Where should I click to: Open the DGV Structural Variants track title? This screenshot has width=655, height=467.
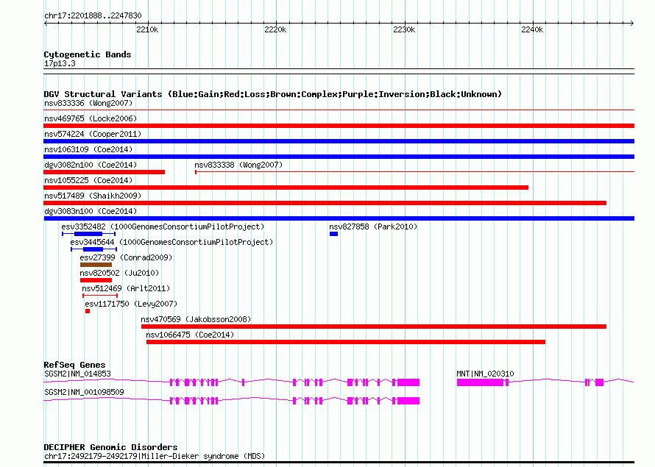pyautogui.click(x=273, y=94)
